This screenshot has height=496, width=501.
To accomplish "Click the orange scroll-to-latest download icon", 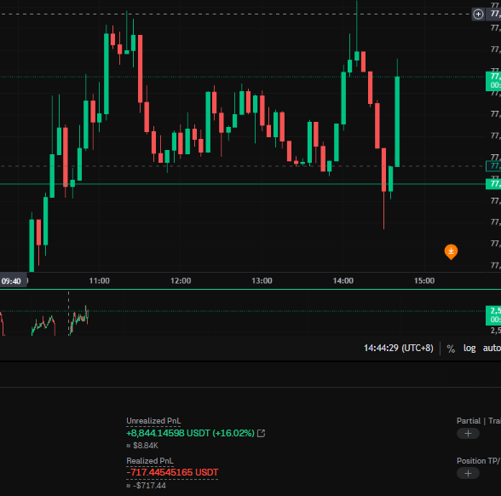I will click(x=451, y=252).
